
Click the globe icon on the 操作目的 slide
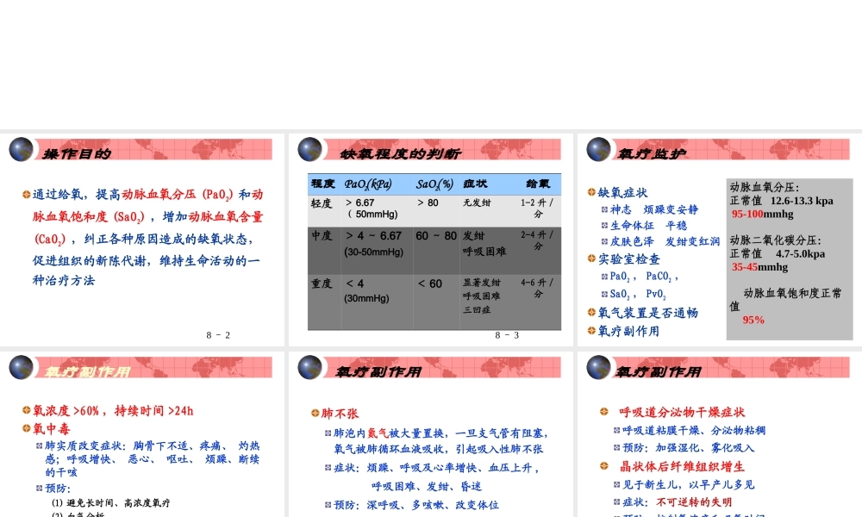click(x=21, y=149)
